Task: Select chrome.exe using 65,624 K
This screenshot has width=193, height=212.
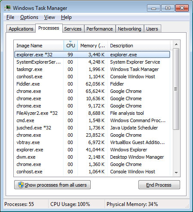Action: [x=92, y=91]
